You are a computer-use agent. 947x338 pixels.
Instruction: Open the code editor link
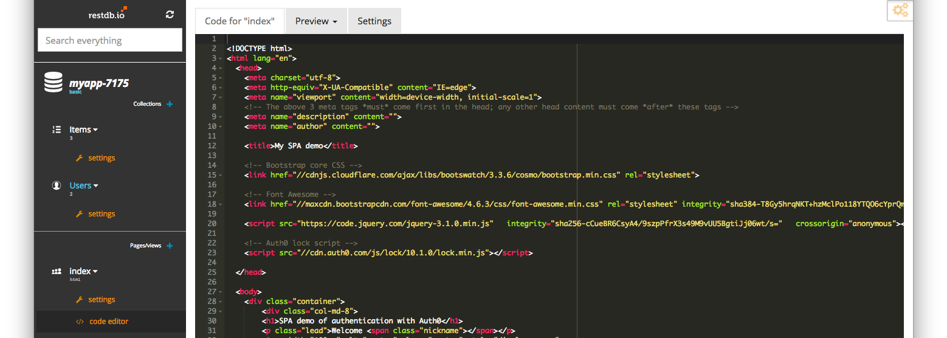click(x=109, y=322)
